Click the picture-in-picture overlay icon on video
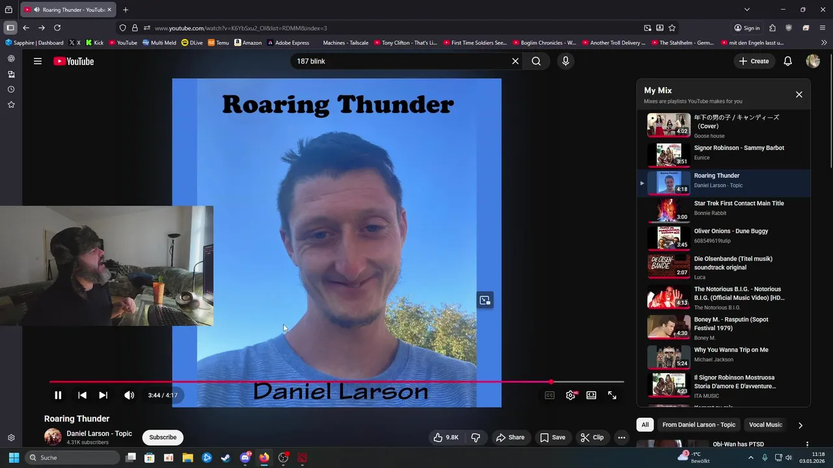Image resolution: width=833 pixels, height=468 pixels. tap(485, 300)
